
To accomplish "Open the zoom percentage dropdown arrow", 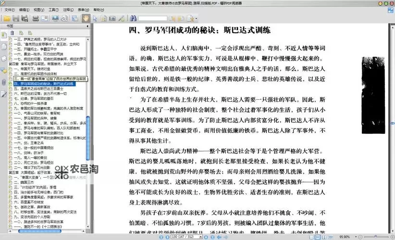I will click(x=356, y=237).
